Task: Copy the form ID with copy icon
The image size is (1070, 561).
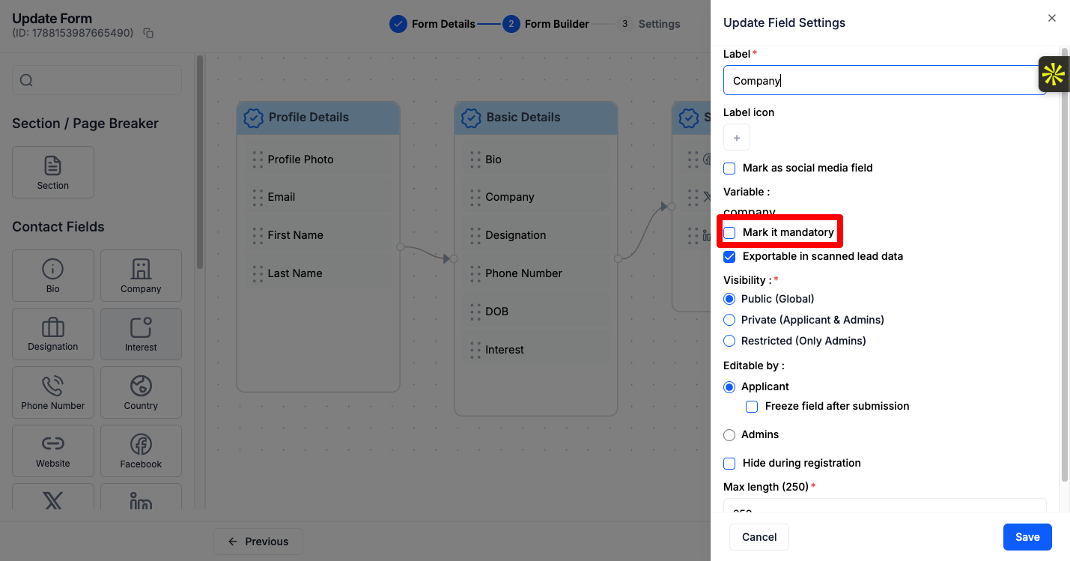Action: tap(148, 33)
